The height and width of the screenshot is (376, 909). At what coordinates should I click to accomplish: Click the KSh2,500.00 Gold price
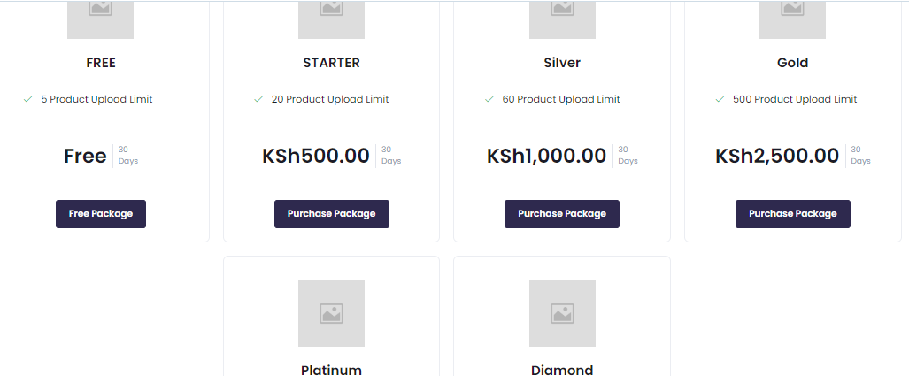(777, 157)
